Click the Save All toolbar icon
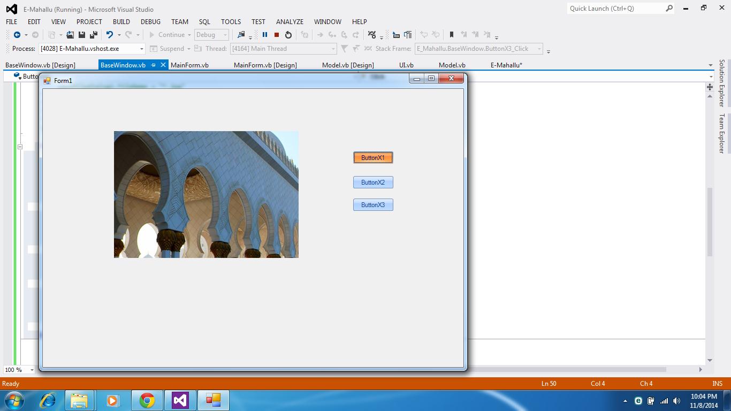The image size is (731, 411). [x=94, y=35]
